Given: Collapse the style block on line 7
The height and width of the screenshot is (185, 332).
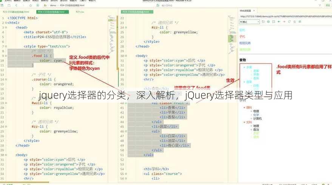Looking at the screenshot, I should pos(6,46).
